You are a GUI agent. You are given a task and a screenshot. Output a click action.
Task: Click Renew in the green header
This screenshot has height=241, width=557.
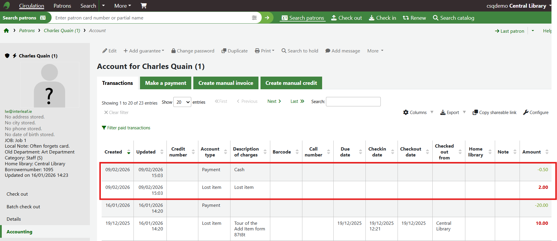coord(414,18)
